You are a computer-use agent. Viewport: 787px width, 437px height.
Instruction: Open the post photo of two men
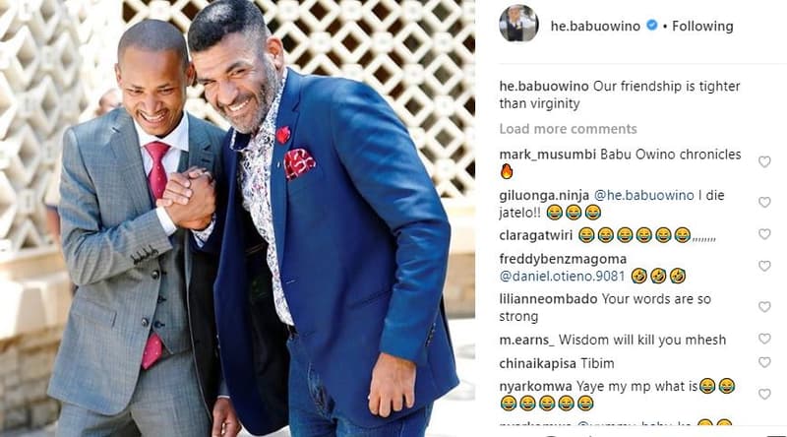pyautogui.click(x=237, y=218)
